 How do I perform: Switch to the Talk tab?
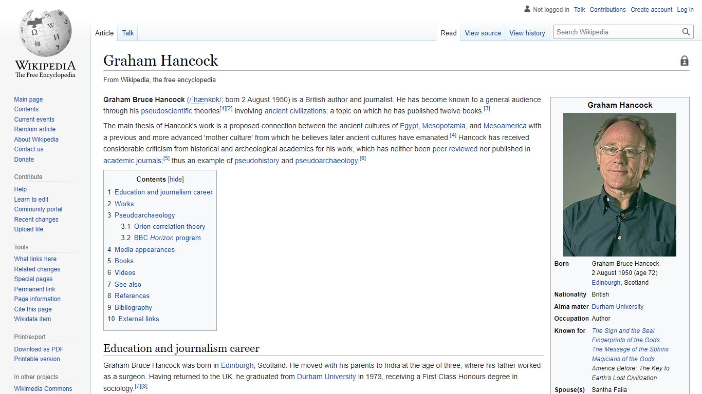pos(128,33)
